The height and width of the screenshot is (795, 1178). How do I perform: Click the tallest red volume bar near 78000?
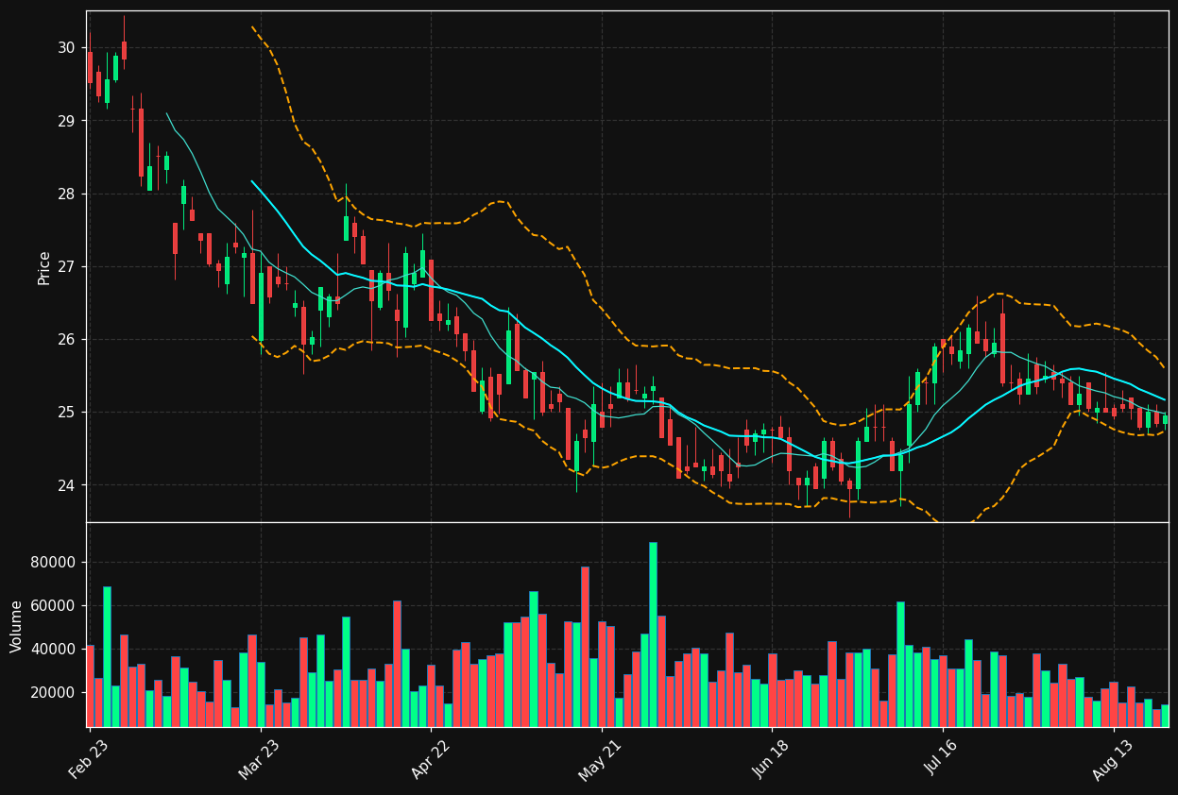coord(585,647)
